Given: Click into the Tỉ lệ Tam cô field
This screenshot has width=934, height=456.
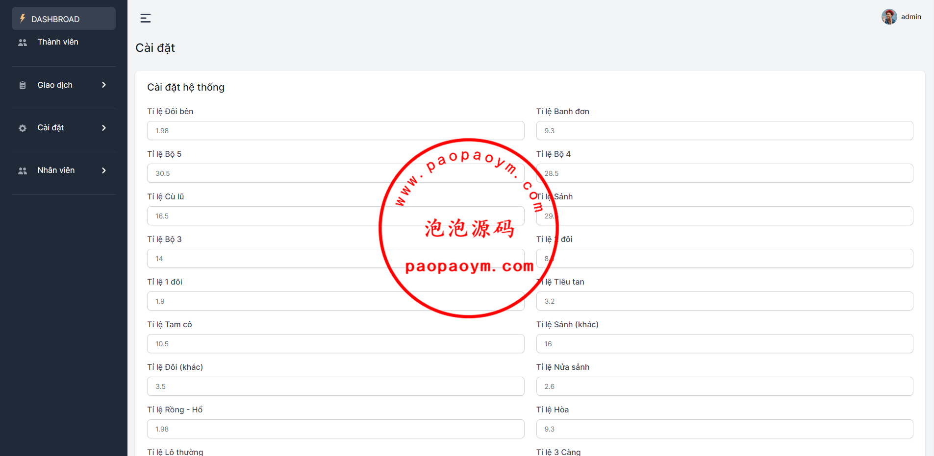Looking at the screenshot, I should pyautogui.click(x=335, y=344).
